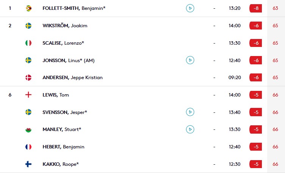The image size is (285, 173).
Task: Play video highlights for Follett-Smith
Action: pyautogui.click(x=190, y=8)
